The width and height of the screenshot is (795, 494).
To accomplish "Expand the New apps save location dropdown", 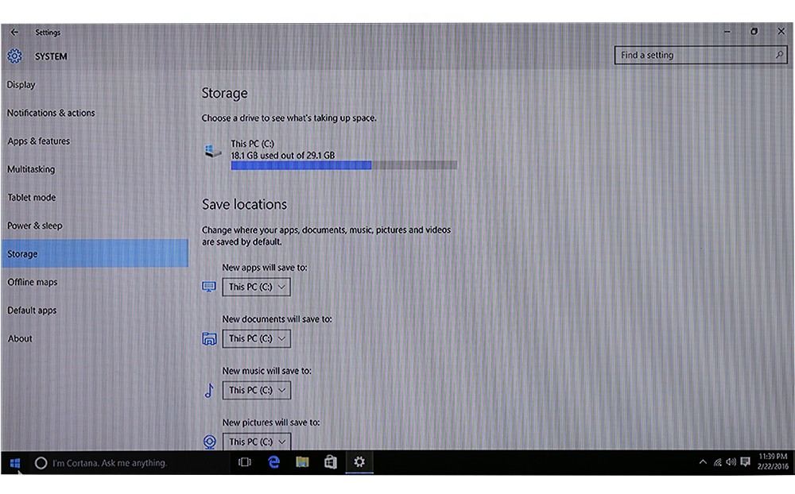I will pos(256,287).
